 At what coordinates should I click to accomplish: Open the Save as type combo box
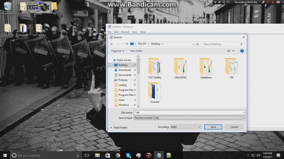[189, 118]
